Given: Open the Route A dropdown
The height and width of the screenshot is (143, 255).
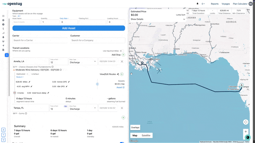Looking at the screenshot, I should 20,77.
